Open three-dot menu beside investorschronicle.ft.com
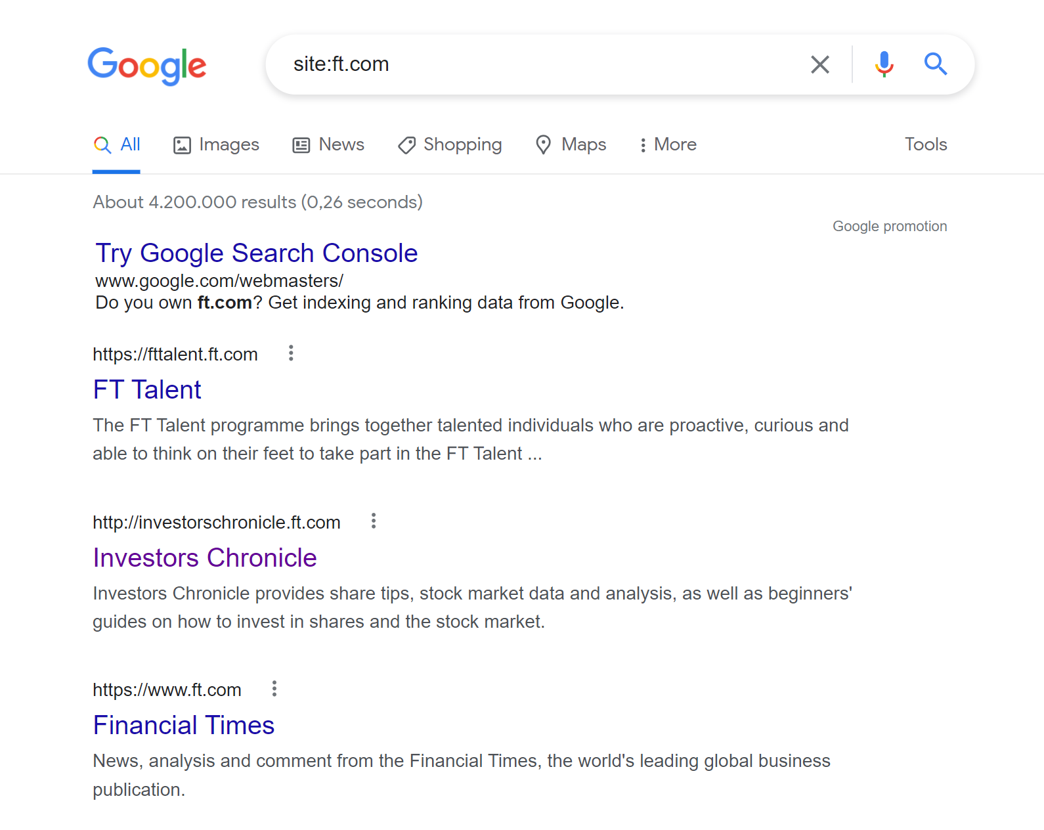The image size is (1044, 830). click(x=374, y=521)
